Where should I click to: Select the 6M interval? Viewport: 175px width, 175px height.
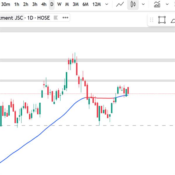pyautogui.click(x=85, y=4)
